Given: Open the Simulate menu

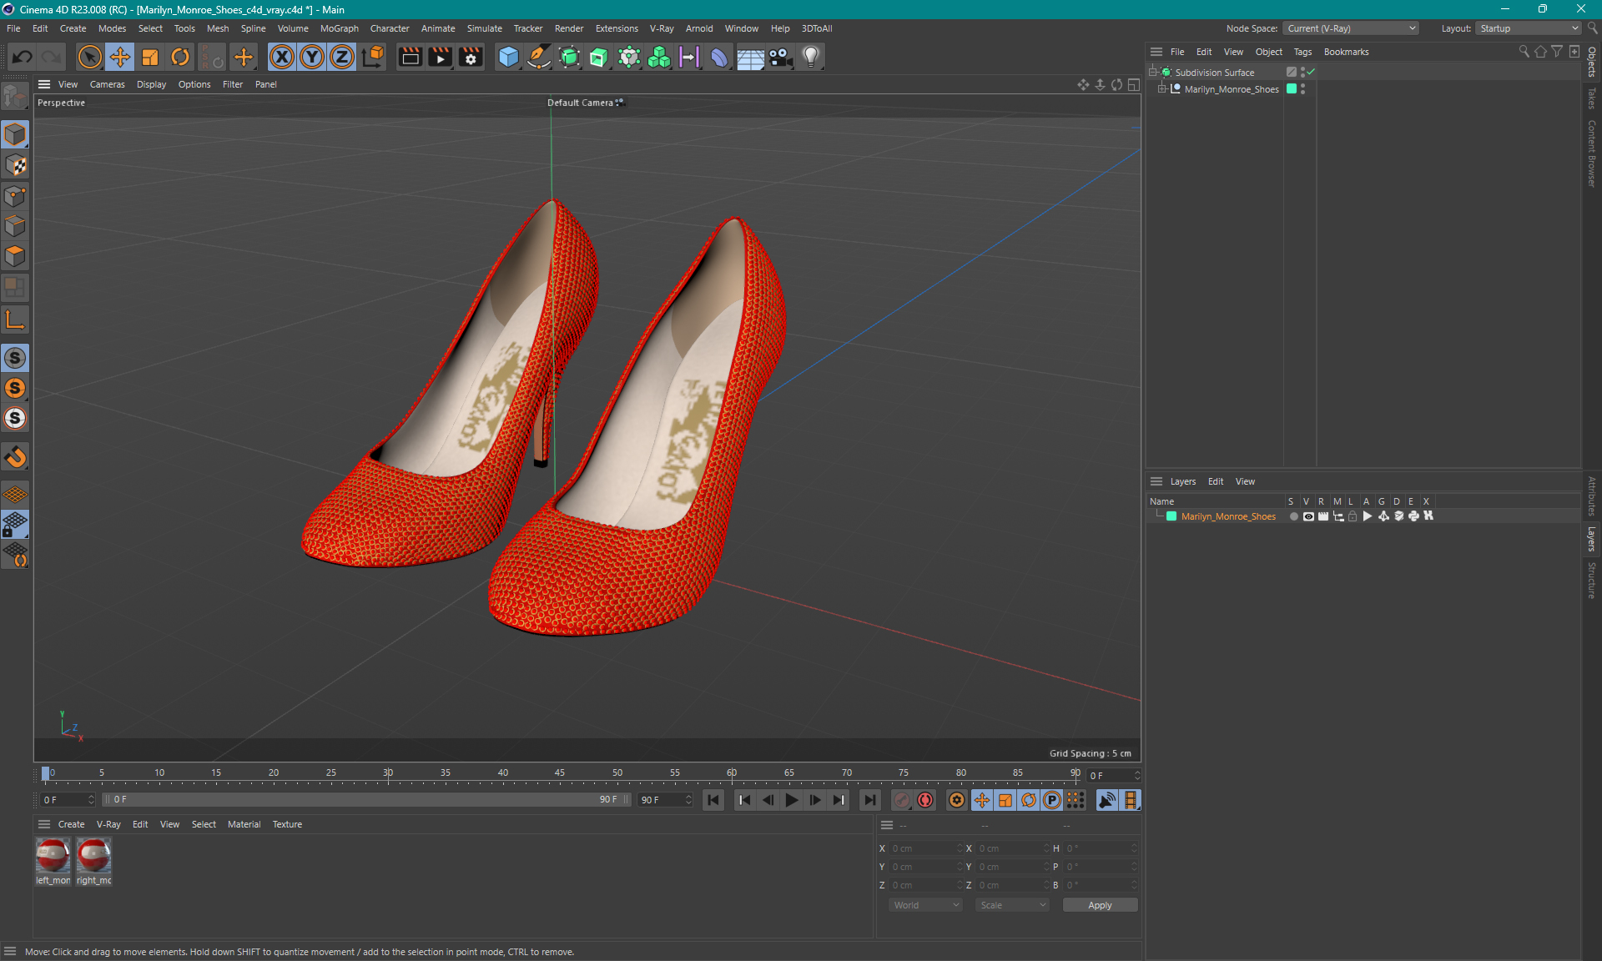Looking at the screenshot, I should tap(485, 28).
